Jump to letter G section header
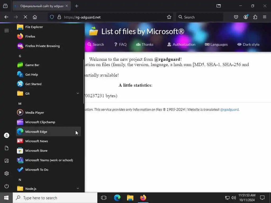The height and width of the screenshot is (203, 271). [x=20, y=56]
